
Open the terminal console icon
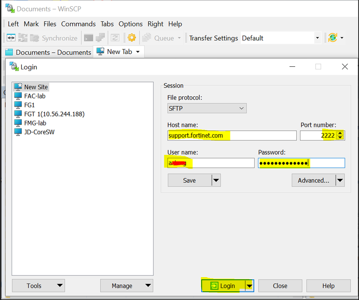coord(88,38)
